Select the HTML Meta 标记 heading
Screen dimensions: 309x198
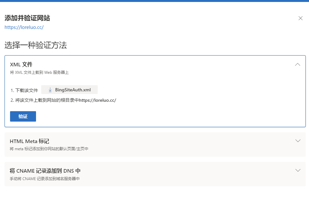[x=29, y=141]
